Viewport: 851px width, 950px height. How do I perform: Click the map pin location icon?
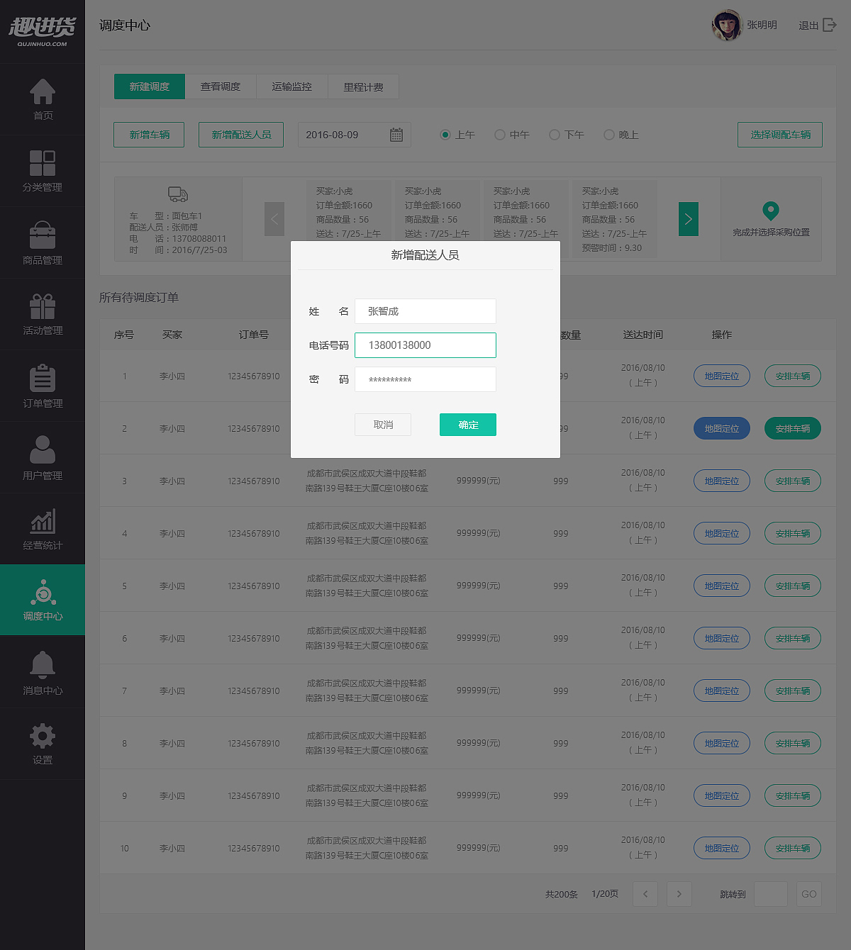[771, 211]
